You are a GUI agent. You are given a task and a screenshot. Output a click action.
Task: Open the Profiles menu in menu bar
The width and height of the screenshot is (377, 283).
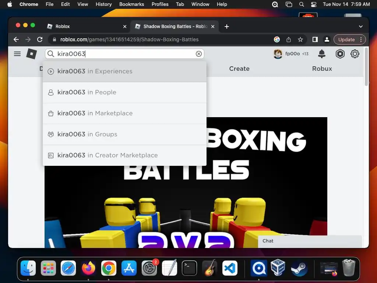[x=160, y=4]
